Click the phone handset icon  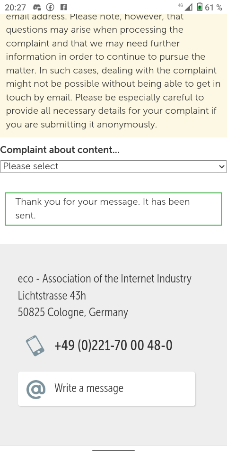35,346
